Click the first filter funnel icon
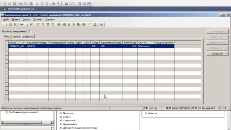The image size is (231, 130). click(38, 25)
